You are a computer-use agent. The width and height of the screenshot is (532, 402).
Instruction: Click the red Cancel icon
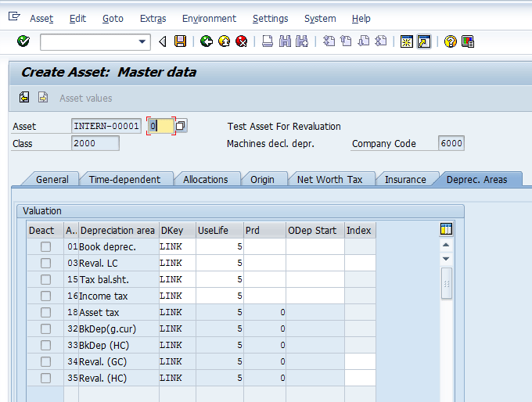click(x=242, y=41)
